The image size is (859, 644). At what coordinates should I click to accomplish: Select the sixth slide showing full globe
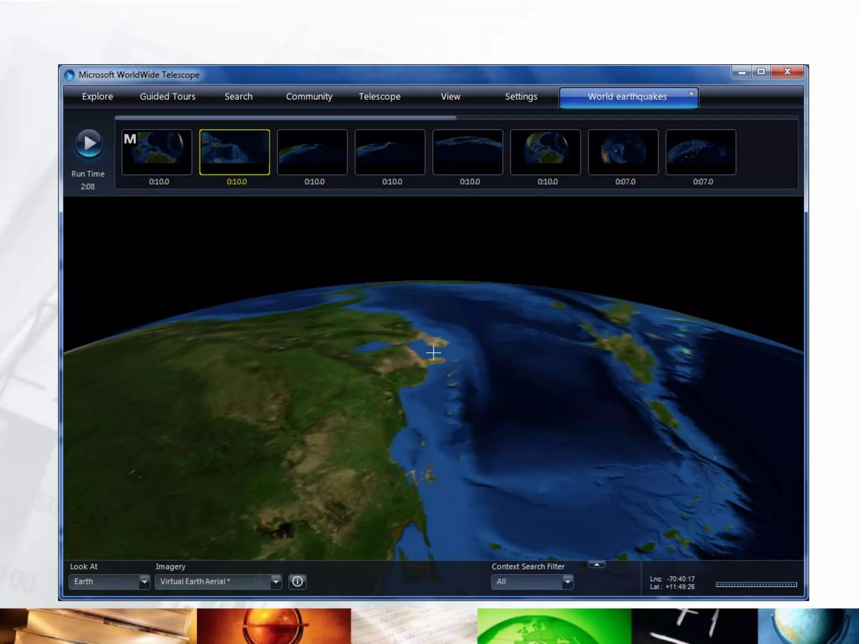(x=545, y=152)
